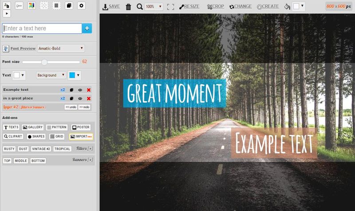Open the CLIPART add-on
Screen dimensions: 355x211
point(13,136)
